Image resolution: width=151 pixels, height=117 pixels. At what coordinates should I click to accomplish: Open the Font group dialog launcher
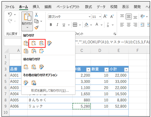tap(115, 34)
